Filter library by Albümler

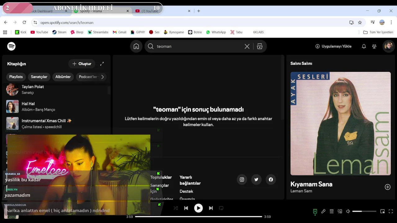click(x=63, y=77)
